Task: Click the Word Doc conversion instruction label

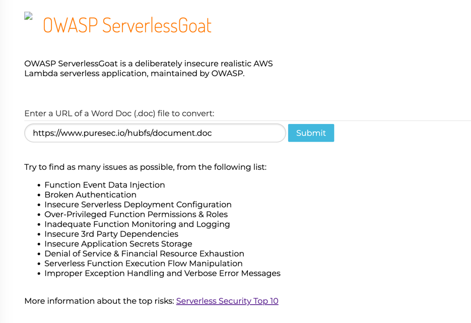Action: (x=119, y=113)
